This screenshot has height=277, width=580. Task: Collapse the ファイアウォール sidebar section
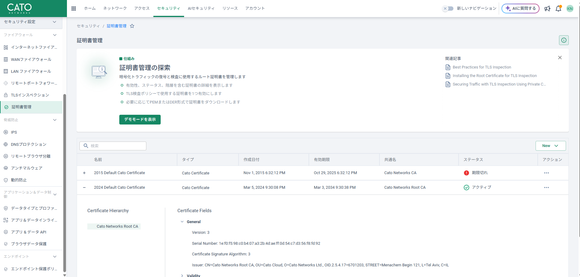tap(55, 35)
